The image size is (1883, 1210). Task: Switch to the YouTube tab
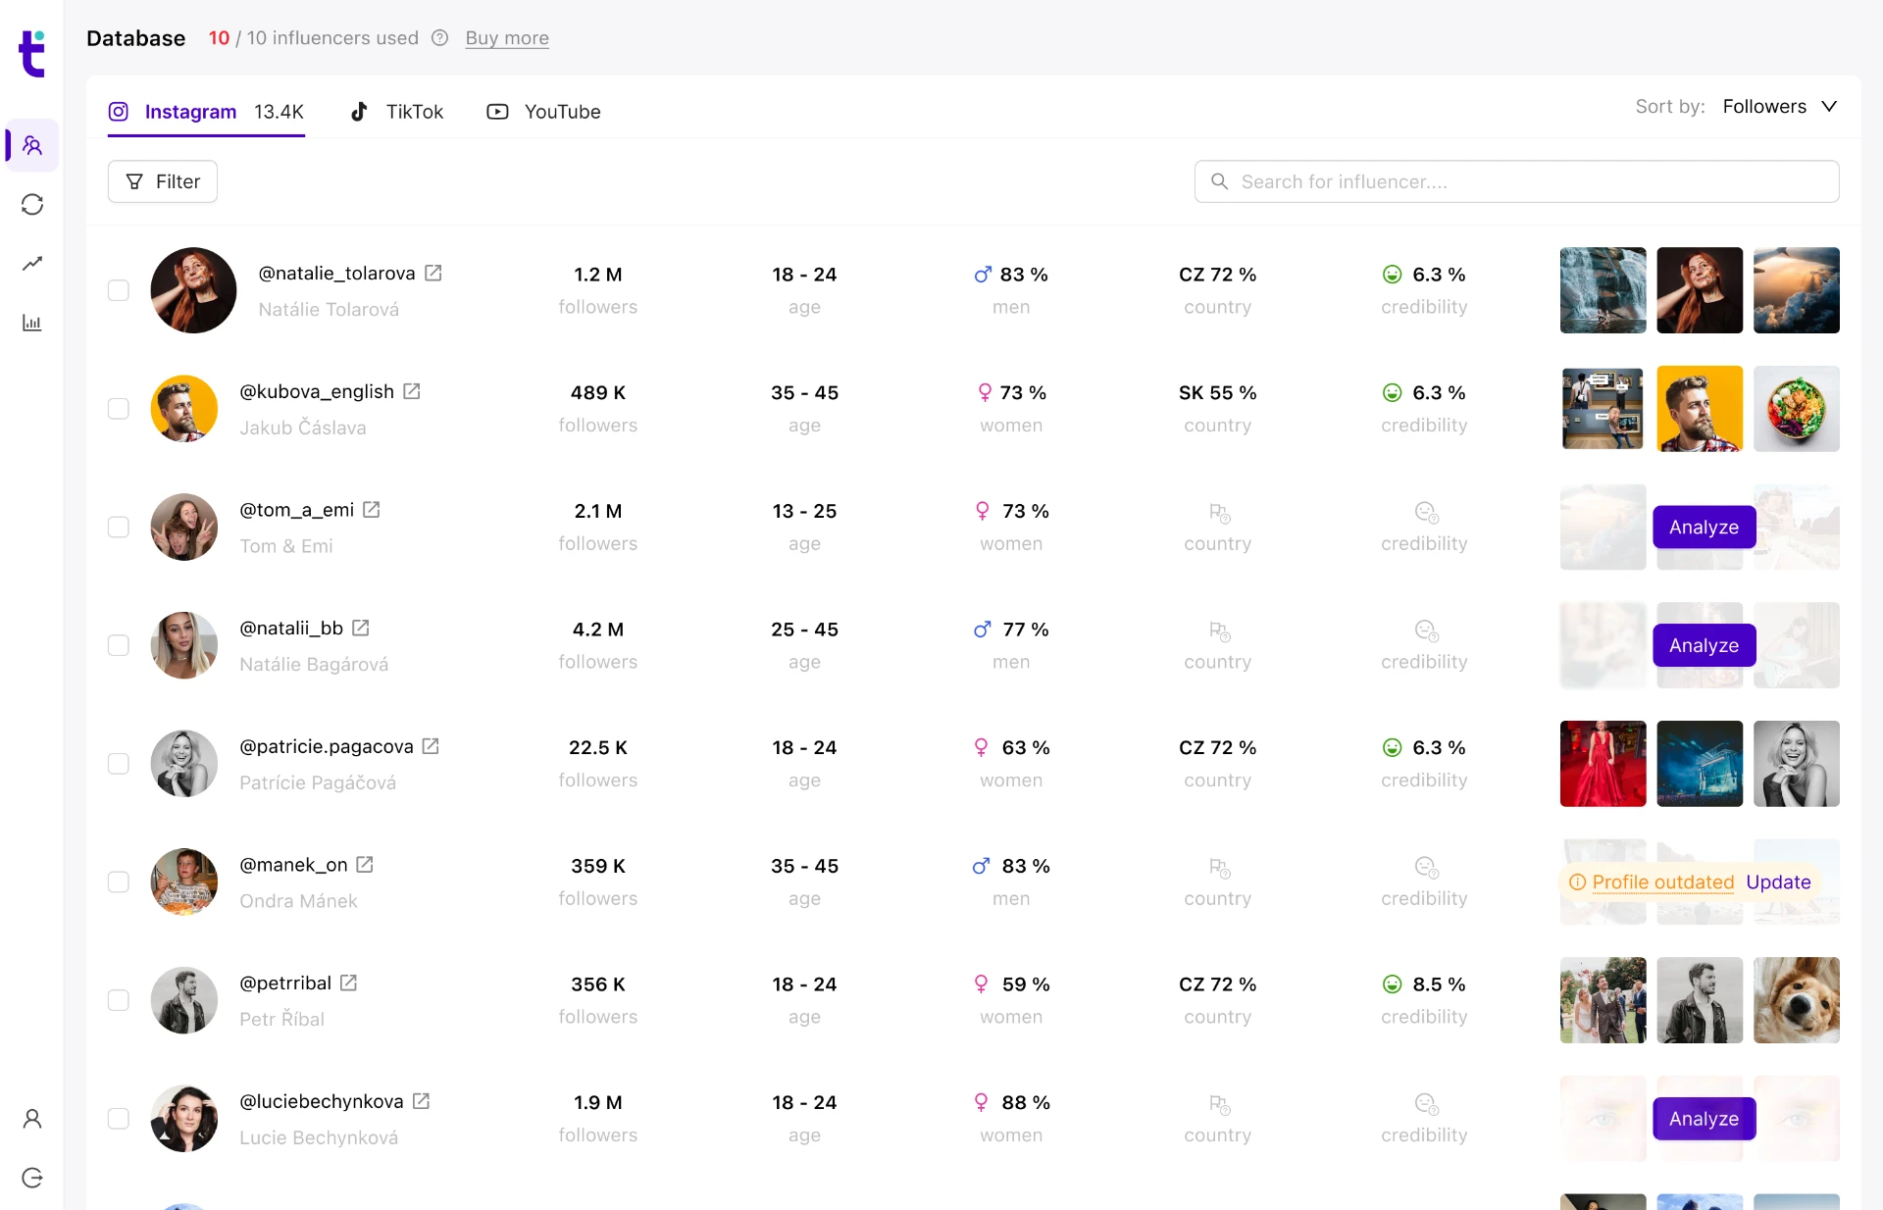pyautogui.click(x=544, y=112)
